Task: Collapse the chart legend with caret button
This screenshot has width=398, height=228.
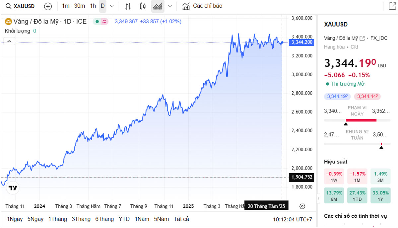Action: click(9, 41)
